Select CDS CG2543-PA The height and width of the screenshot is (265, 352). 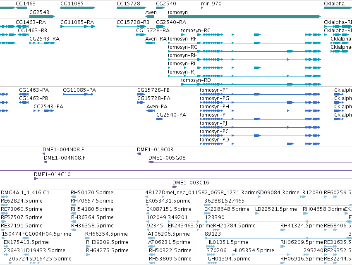click(x=48, y=107)
